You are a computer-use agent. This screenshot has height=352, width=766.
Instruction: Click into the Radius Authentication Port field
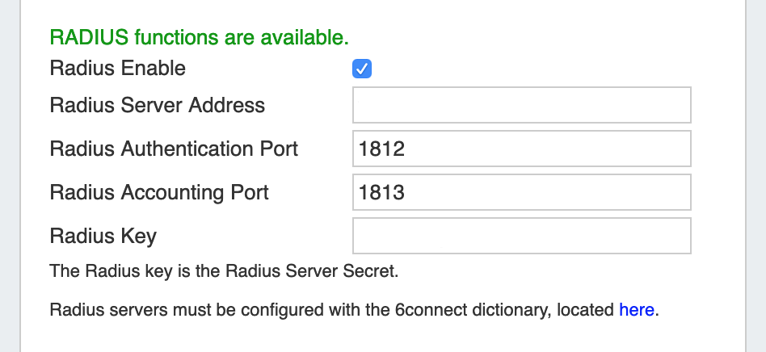(x=521, y=149)
